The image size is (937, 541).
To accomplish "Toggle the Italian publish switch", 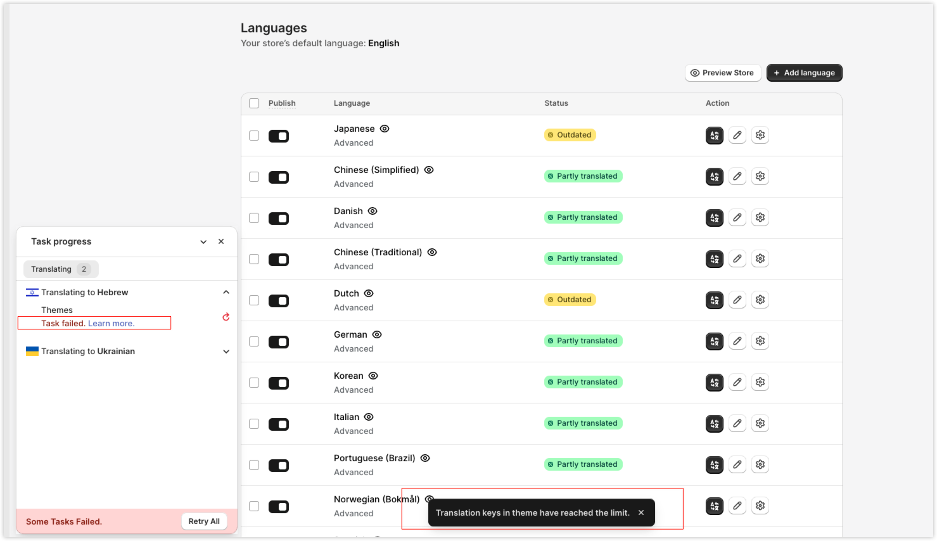I will [279, 424].
